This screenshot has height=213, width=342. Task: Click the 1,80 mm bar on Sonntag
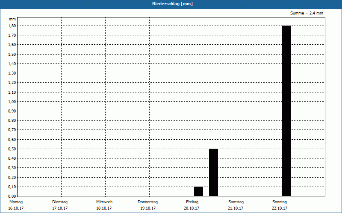click(x=286, y=111)
